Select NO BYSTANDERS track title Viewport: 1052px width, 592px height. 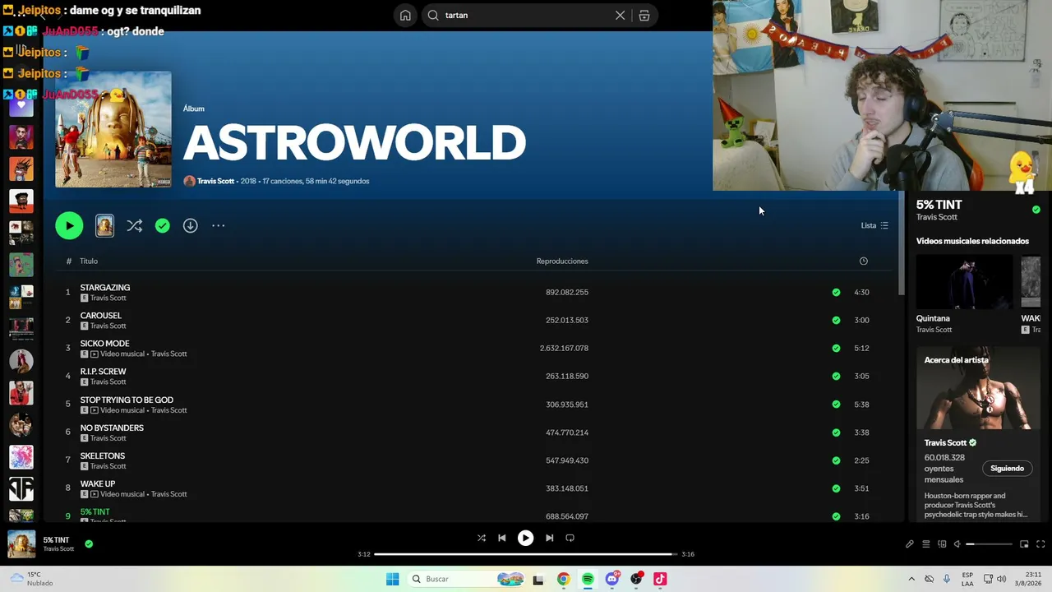pos(112,428)
